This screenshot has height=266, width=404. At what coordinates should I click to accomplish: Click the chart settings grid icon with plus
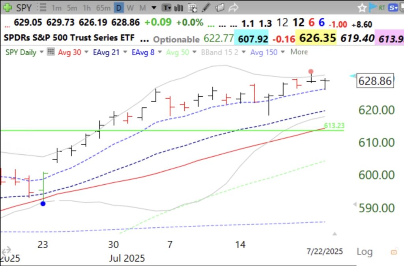(x=193, y=7)
